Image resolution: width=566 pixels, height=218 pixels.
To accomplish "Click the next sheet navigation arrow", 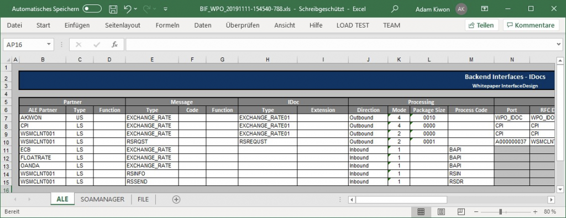I will 29,199.
